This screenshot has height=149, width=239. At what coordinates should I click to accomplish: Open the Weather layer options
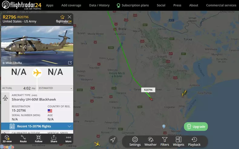tap(150, 141)
